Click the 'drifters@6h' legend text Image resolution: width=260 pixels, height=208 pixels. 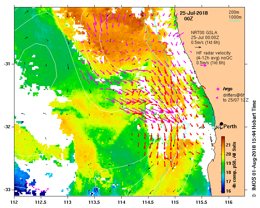click(234, 95)
